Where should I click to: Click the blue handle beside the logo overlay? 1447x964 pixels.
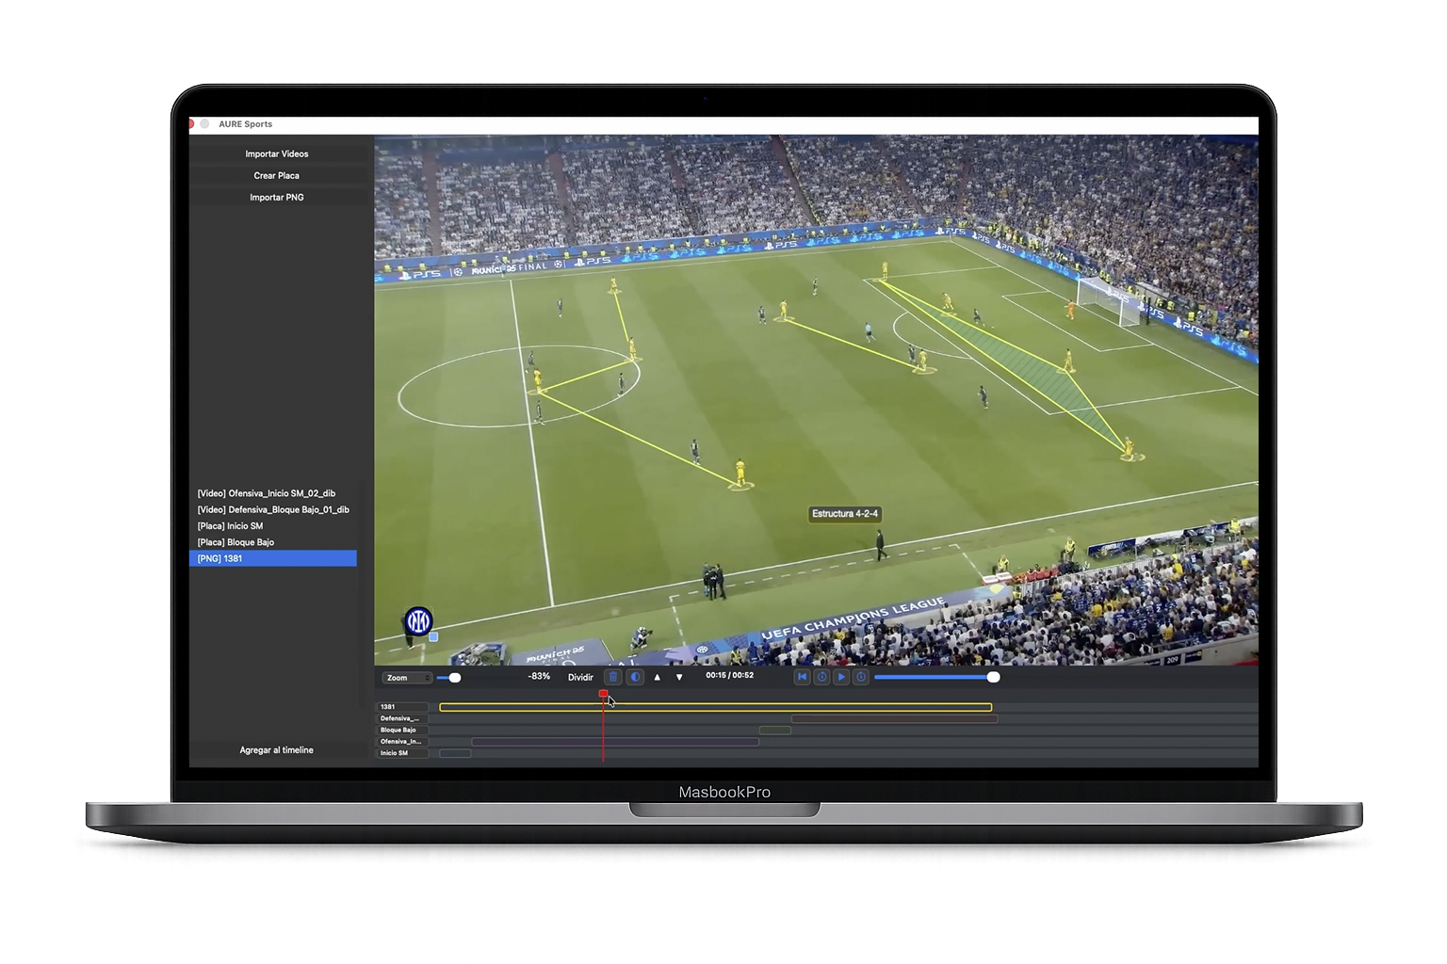(433, 637)
